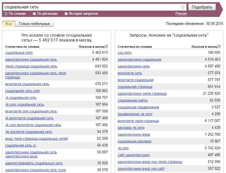
Task: Clear the search field with the X icon
Action: tap(183, 7)
